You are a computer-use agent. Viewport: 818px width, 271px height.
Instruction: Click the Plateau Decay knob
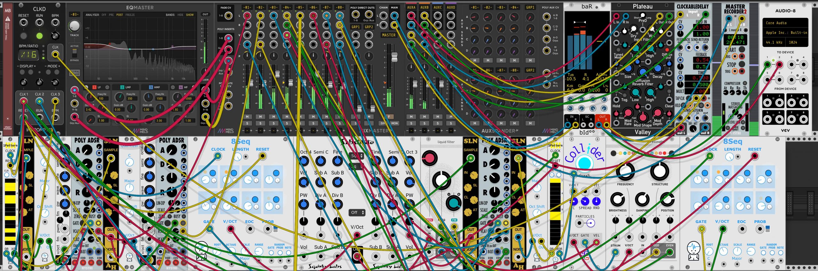[658, 68]
